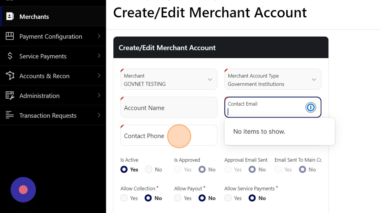Click the Administration tools icon
This screenshot has width=380, height=213.
click(10, 95)
